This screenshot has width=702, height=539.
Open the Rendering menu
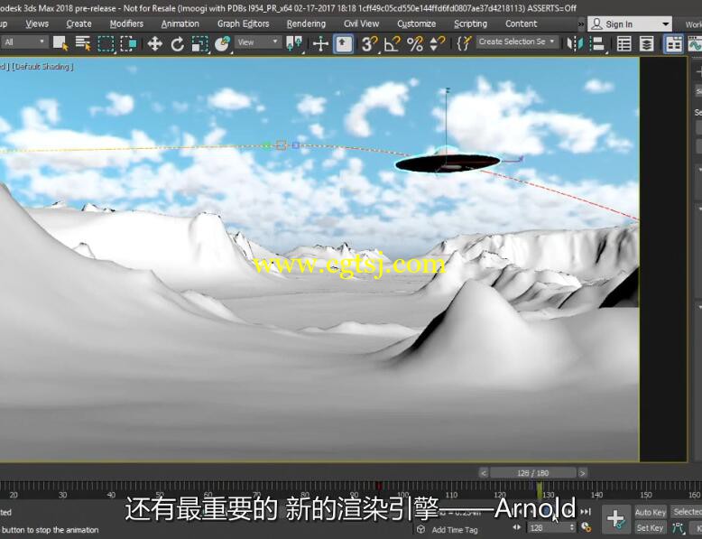point(306,23)
